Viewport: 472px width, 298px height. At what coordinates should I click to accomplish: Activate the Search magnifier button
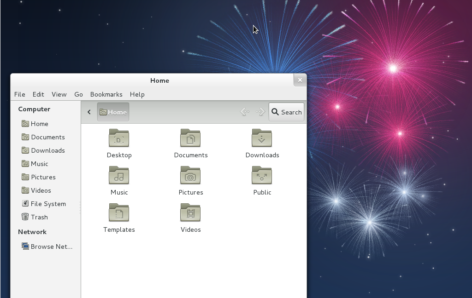[286, 112]
